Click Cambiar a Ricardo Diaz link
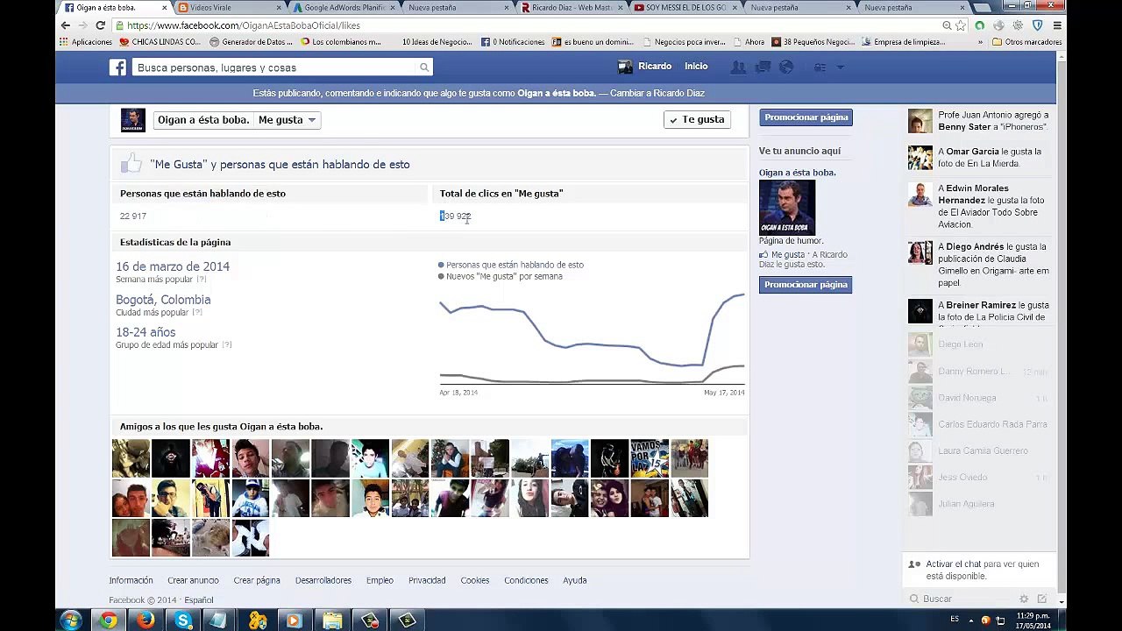This screenshot has width=1122, height=631. (x=657, y=93)
